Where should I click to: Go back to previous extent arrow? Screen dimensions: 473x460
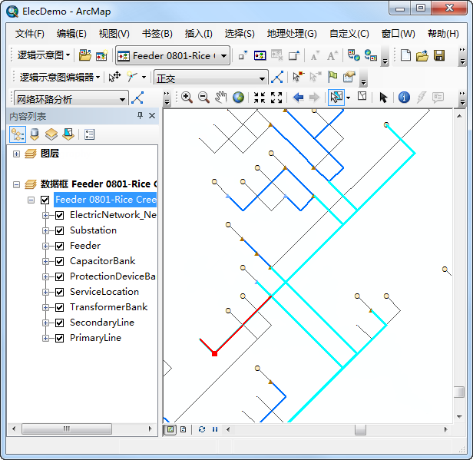click(298, 98)
